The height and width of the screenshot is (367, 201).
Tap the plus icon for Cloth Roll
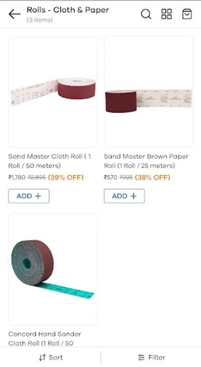38,196
